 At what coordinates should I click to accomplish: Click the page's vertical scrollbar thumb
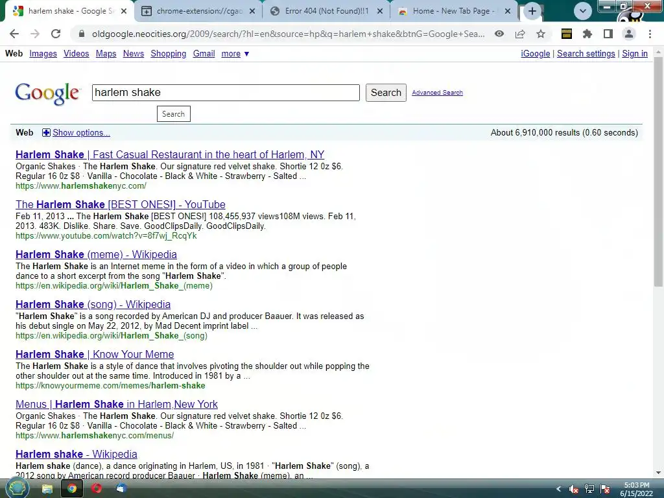click(x=659, y=171)
